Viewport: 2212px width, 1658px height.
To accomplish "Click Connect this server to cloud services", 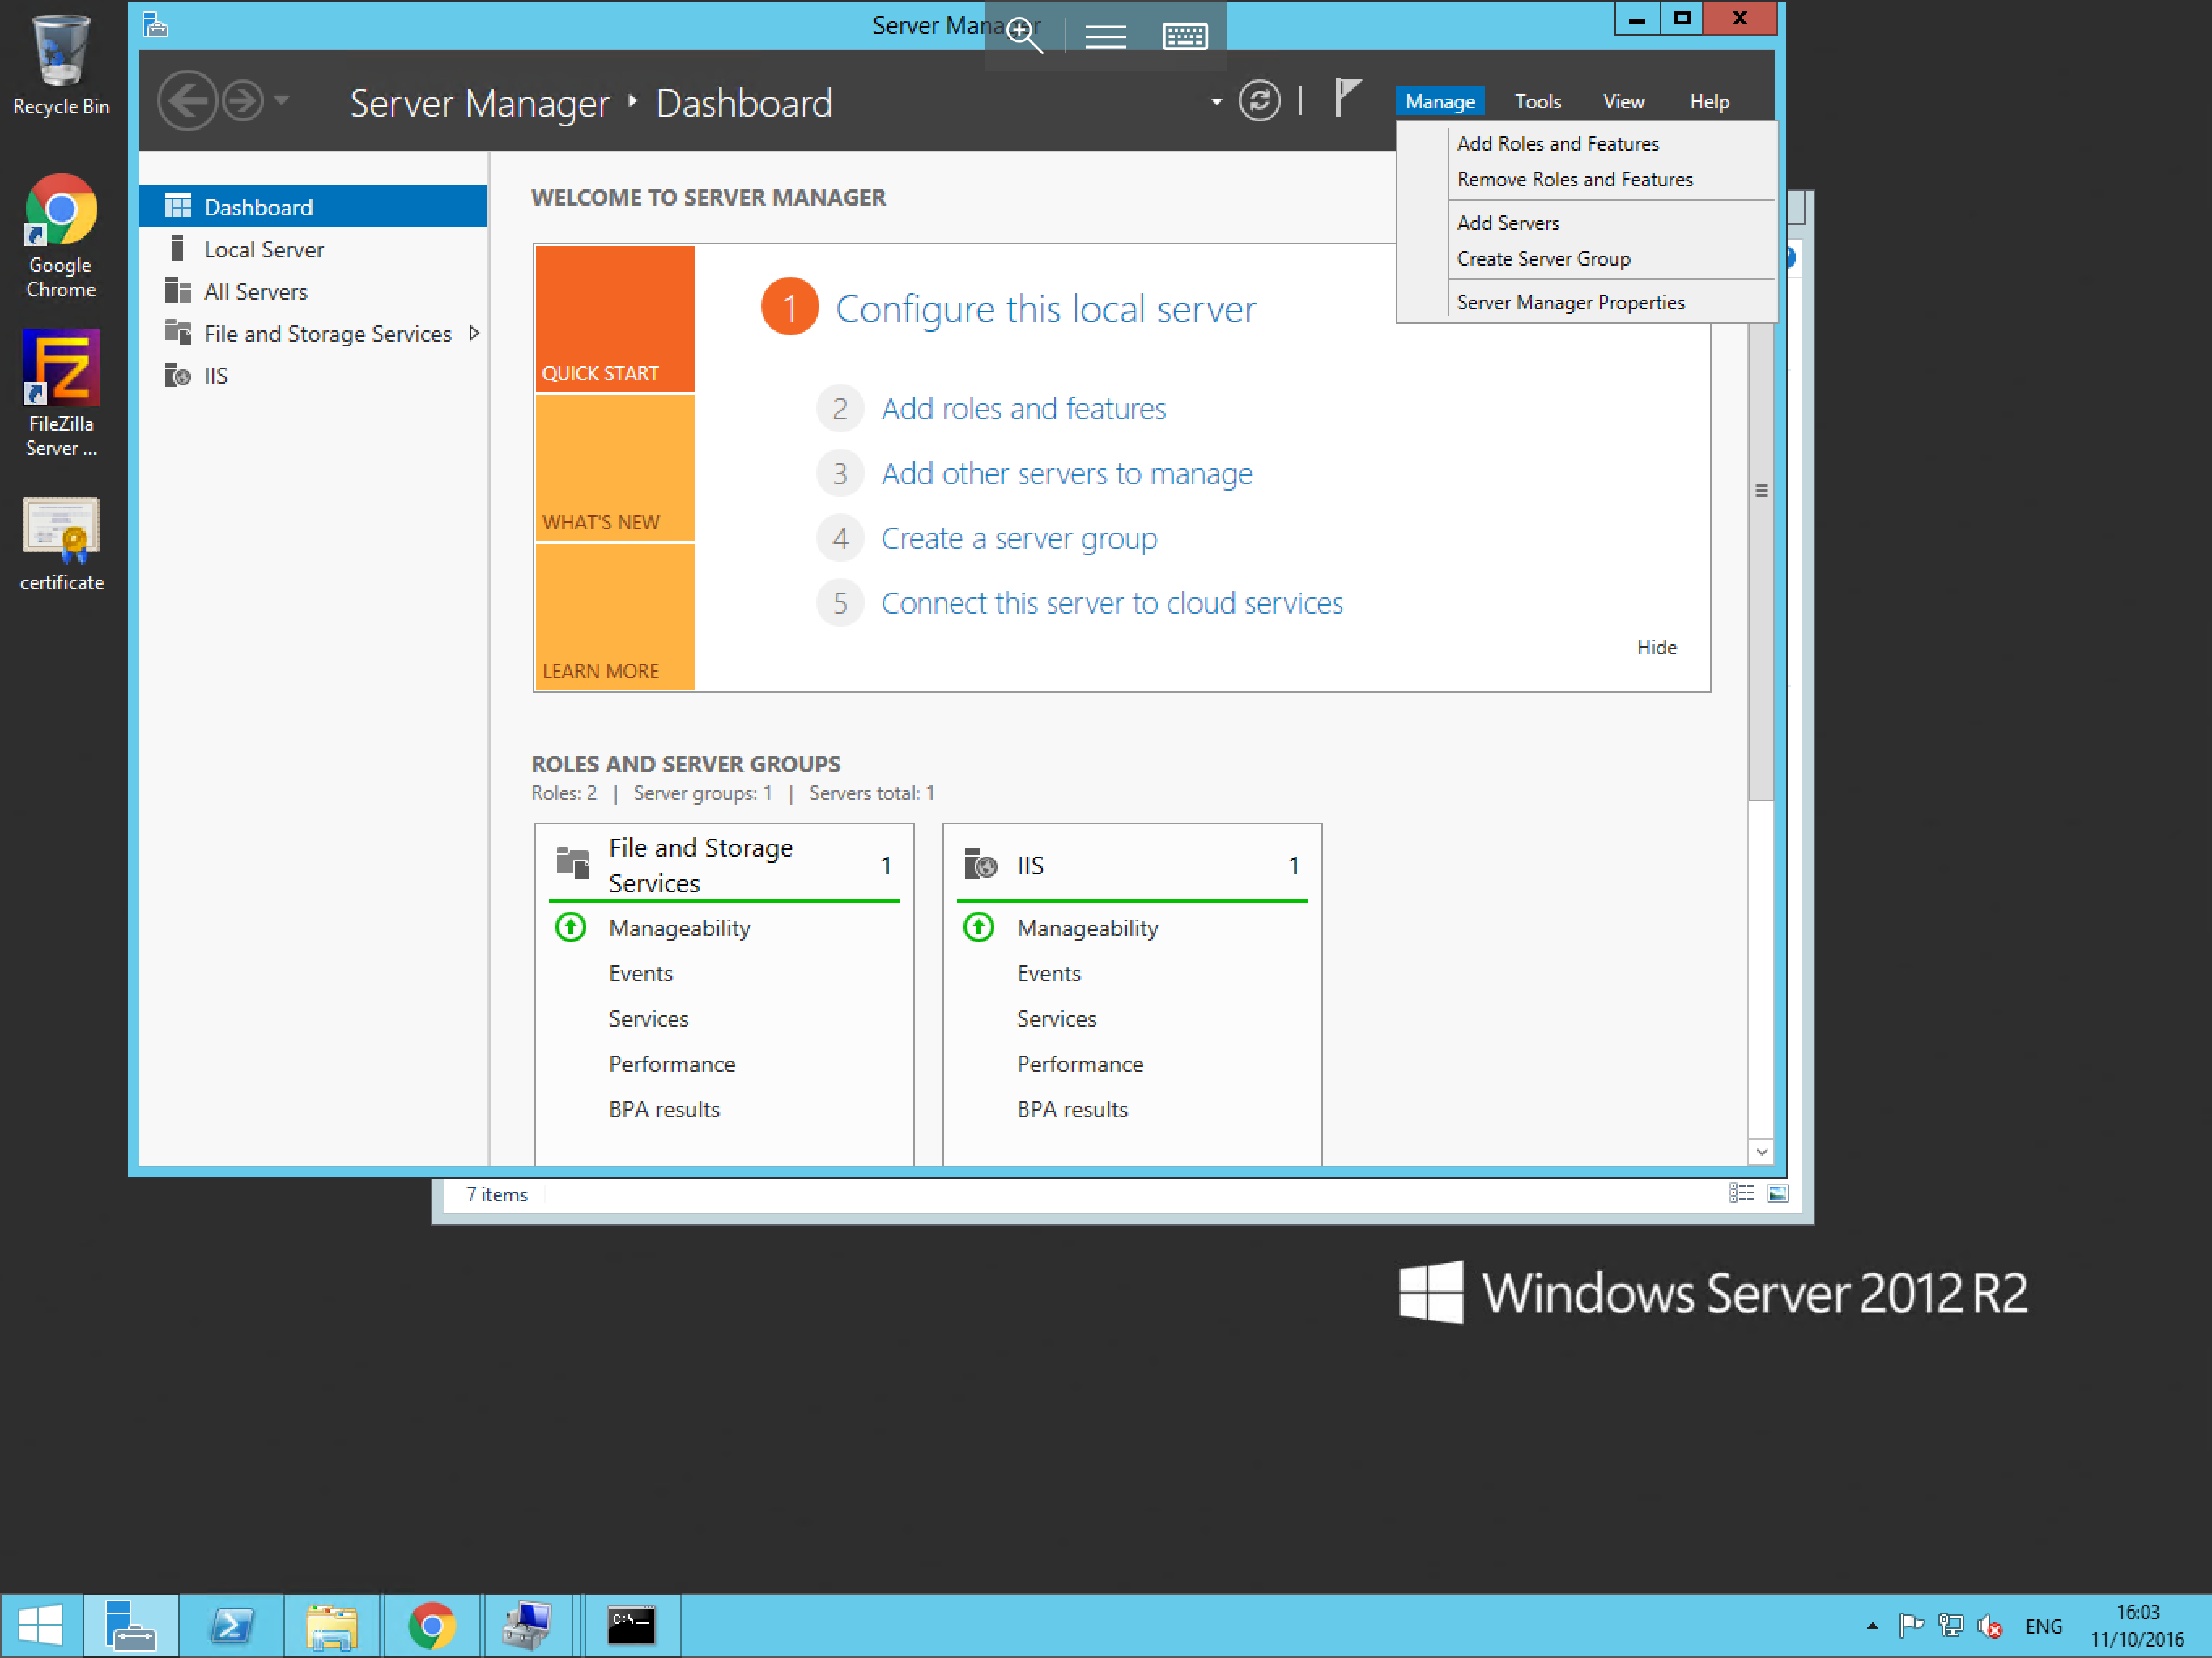I will click(1111, 603).
